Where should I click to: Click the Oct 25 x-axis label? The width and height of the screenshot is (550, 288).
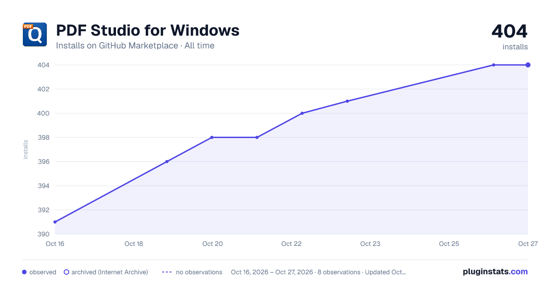tap(449, 244)
